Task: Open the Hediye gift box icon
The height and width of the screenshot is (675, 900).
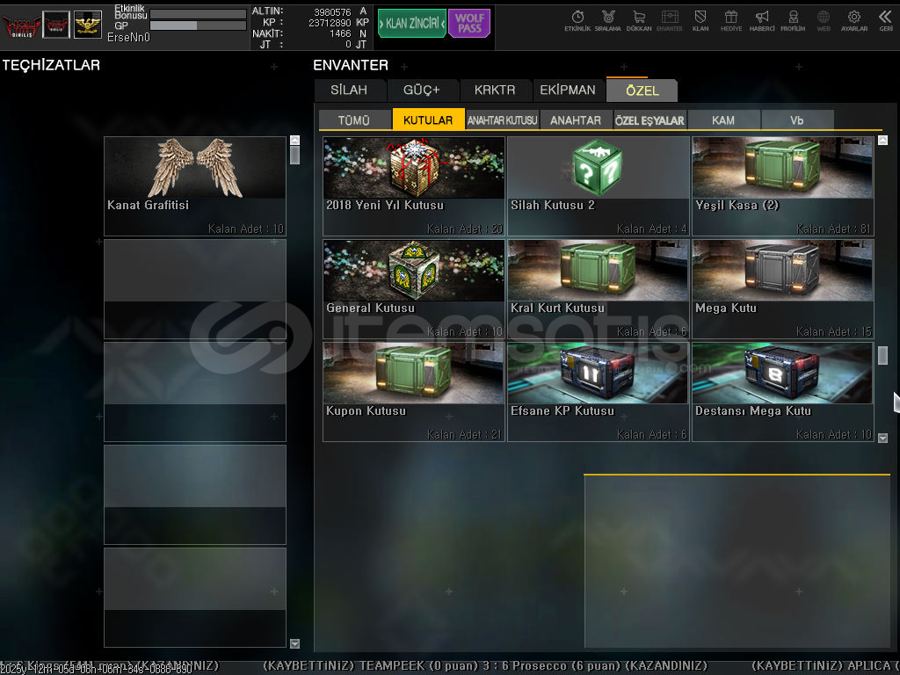Action: (730, 19)
